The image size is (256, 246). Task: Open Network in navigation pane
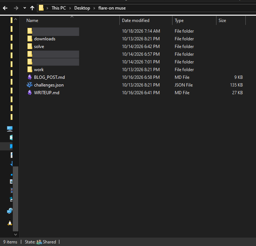pos(10,211)
